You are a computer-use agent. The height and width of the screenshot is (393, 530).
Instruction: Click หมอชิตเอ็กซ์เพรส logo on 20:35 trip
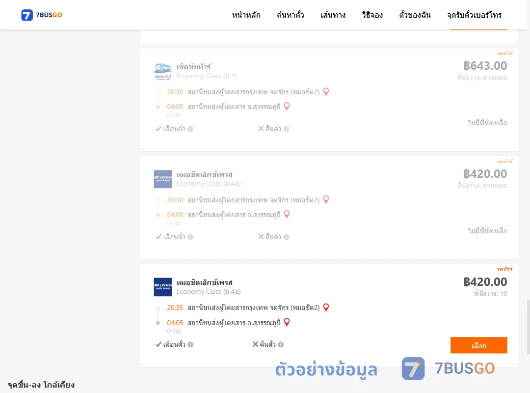pos(163,287)
